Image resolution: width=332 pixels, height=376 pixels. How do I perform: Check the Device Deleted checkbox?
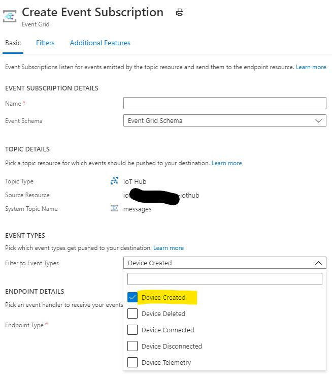tap(132, 314)
